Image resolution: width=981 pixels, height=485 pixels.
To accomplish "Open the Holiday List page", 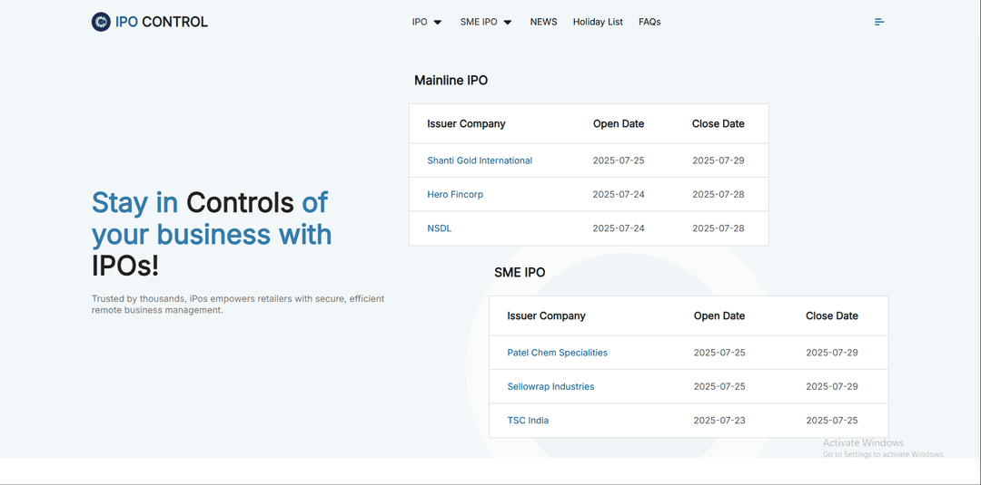I will [x=598, y=22].
